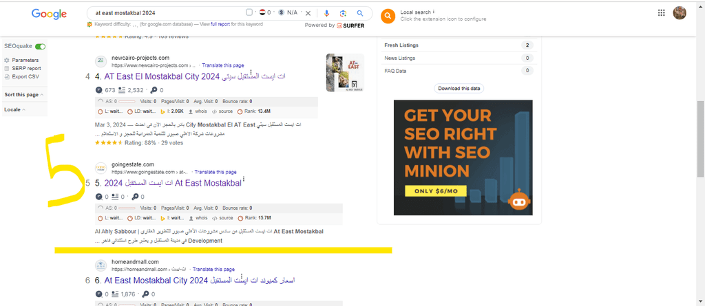Open the AT East thumbnail image
The height and width of the screenshot is (306, 705).
pos(345,73)
